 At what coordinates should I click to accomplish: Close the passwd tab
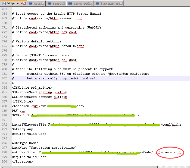63,3
